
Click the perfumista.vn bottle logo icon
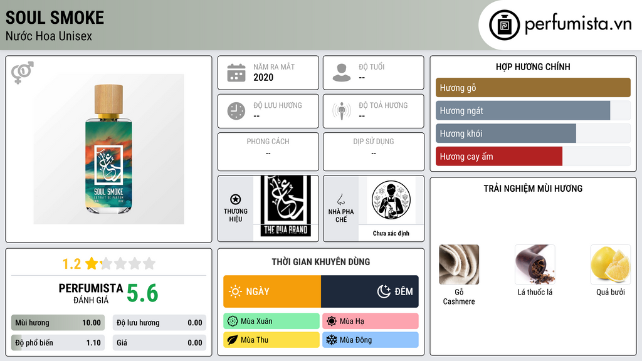504,25
